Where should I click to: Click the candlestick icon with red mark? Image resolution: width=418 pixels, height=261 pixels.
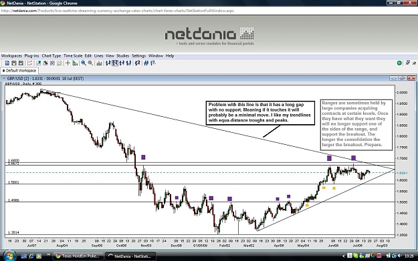pyautogui.click(x=137, y=63)
